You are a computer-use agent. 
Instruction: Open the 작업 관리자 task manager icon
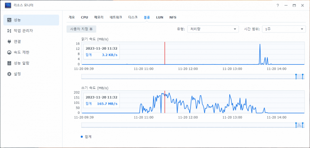point(9,31)
